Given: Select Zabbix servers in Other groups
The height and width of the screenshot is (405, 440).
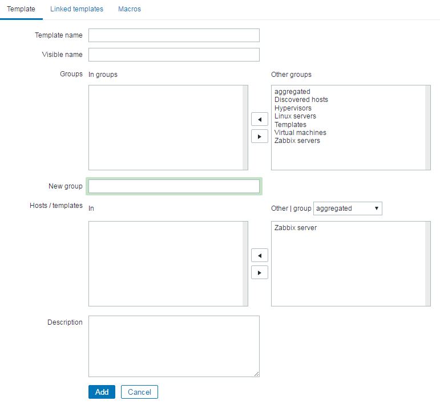Looking at the screenshot, I should (x=297, y=141).
